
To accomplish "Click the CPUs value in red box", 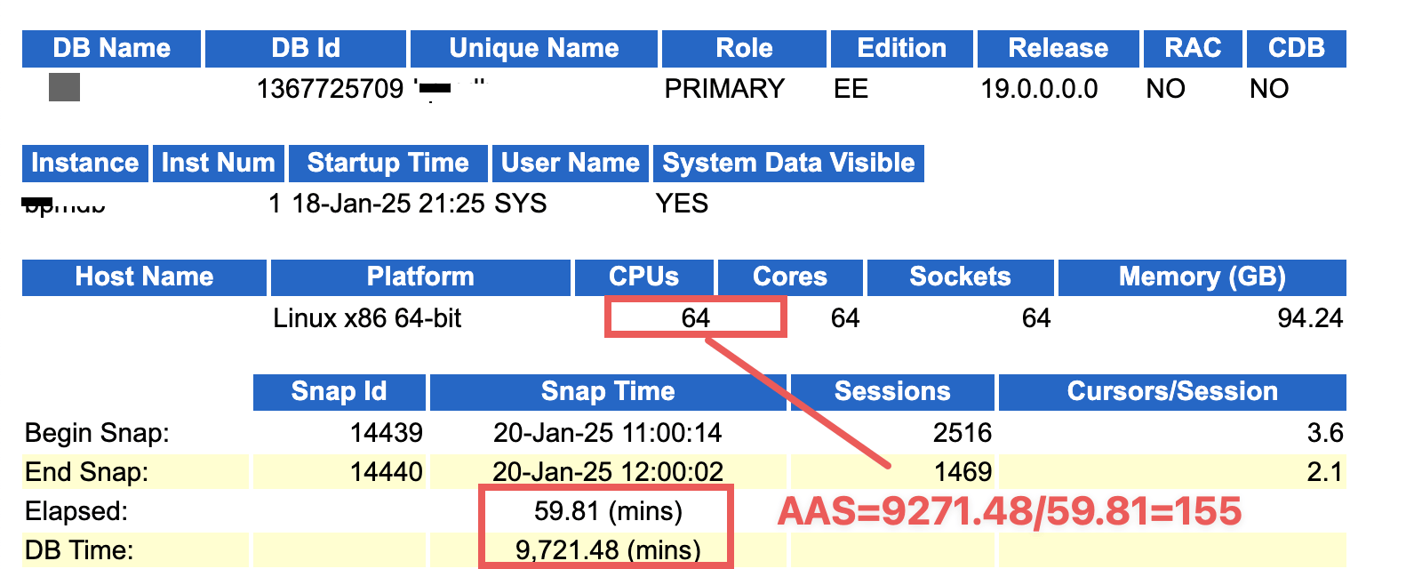I will (695, 318).
